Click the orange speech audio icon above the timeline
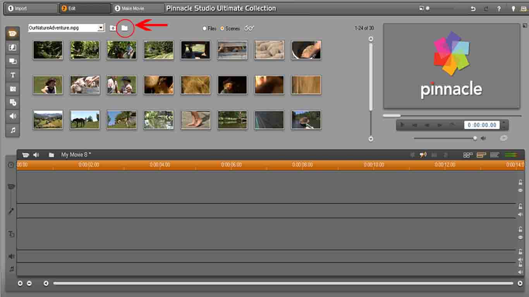 click(x=423, y=155)
